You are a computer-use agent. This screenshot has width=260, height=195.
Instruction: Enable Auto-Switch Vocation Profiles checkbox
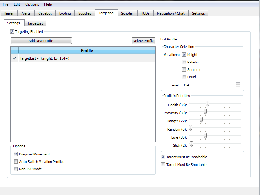point(16,162)
